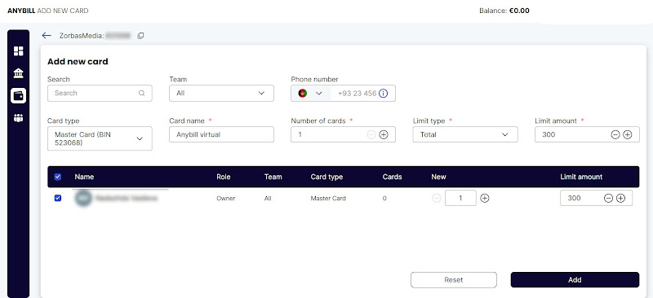653x298 pixels.
Task: Click the Role column header
Action: pyautogui.click(x=223, y=177)
